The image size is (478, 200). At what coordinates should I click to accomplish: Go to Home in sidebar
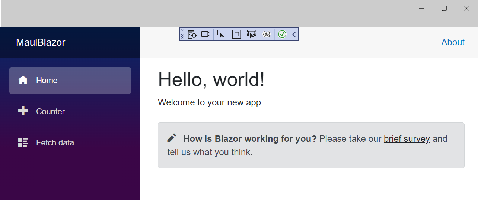click(x=70, y=81)
